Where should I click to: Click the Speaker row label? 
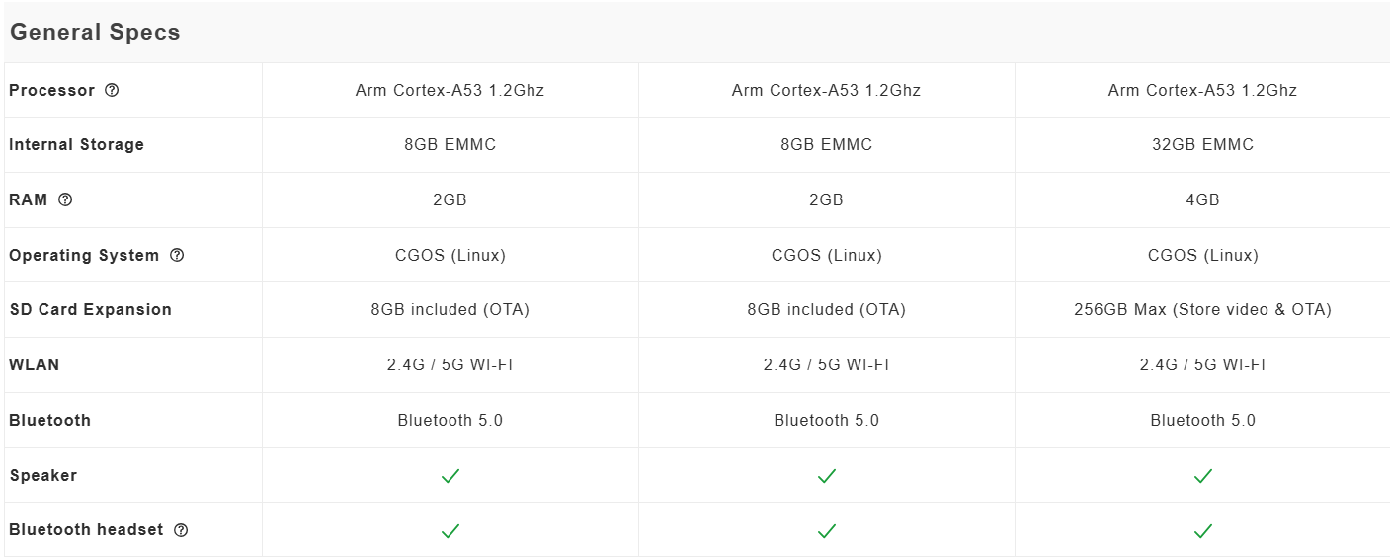click(42, 476)
